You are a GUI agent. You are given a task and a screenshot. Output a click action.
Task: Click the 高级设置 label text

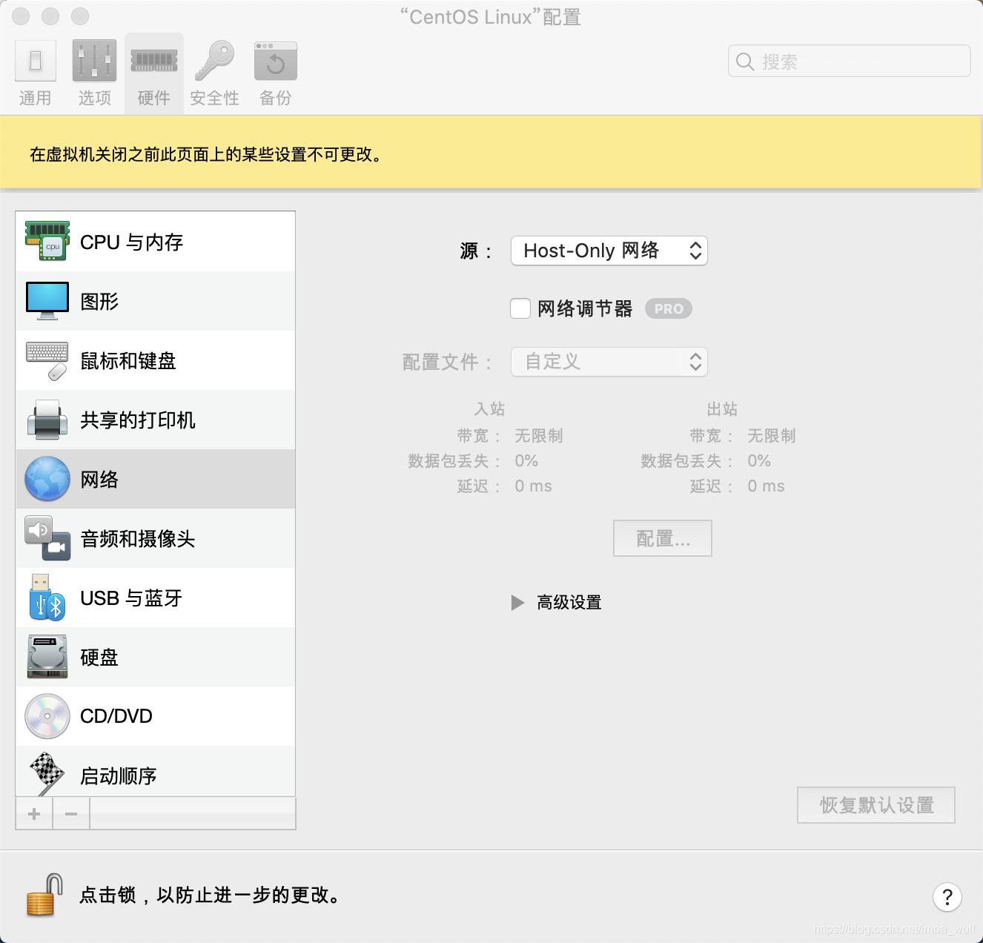(569, 603)
